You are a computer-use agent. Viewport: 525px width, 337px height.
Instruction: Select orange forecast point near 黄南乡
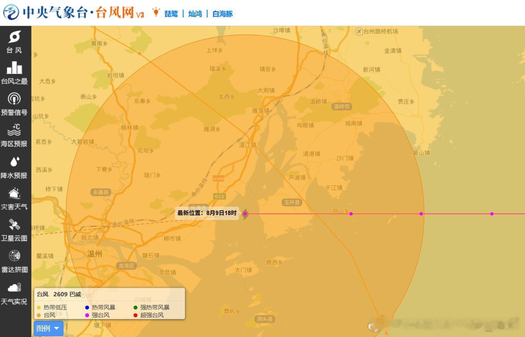click(139, 53)
